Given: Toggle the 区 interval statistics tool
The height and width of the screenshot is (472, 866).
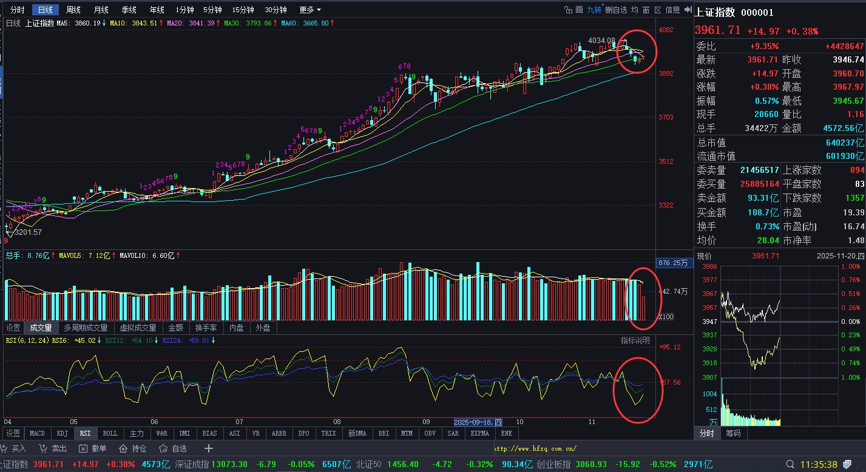Looking at the screenshot, I should pyautogui.click(x=658, y=10).
